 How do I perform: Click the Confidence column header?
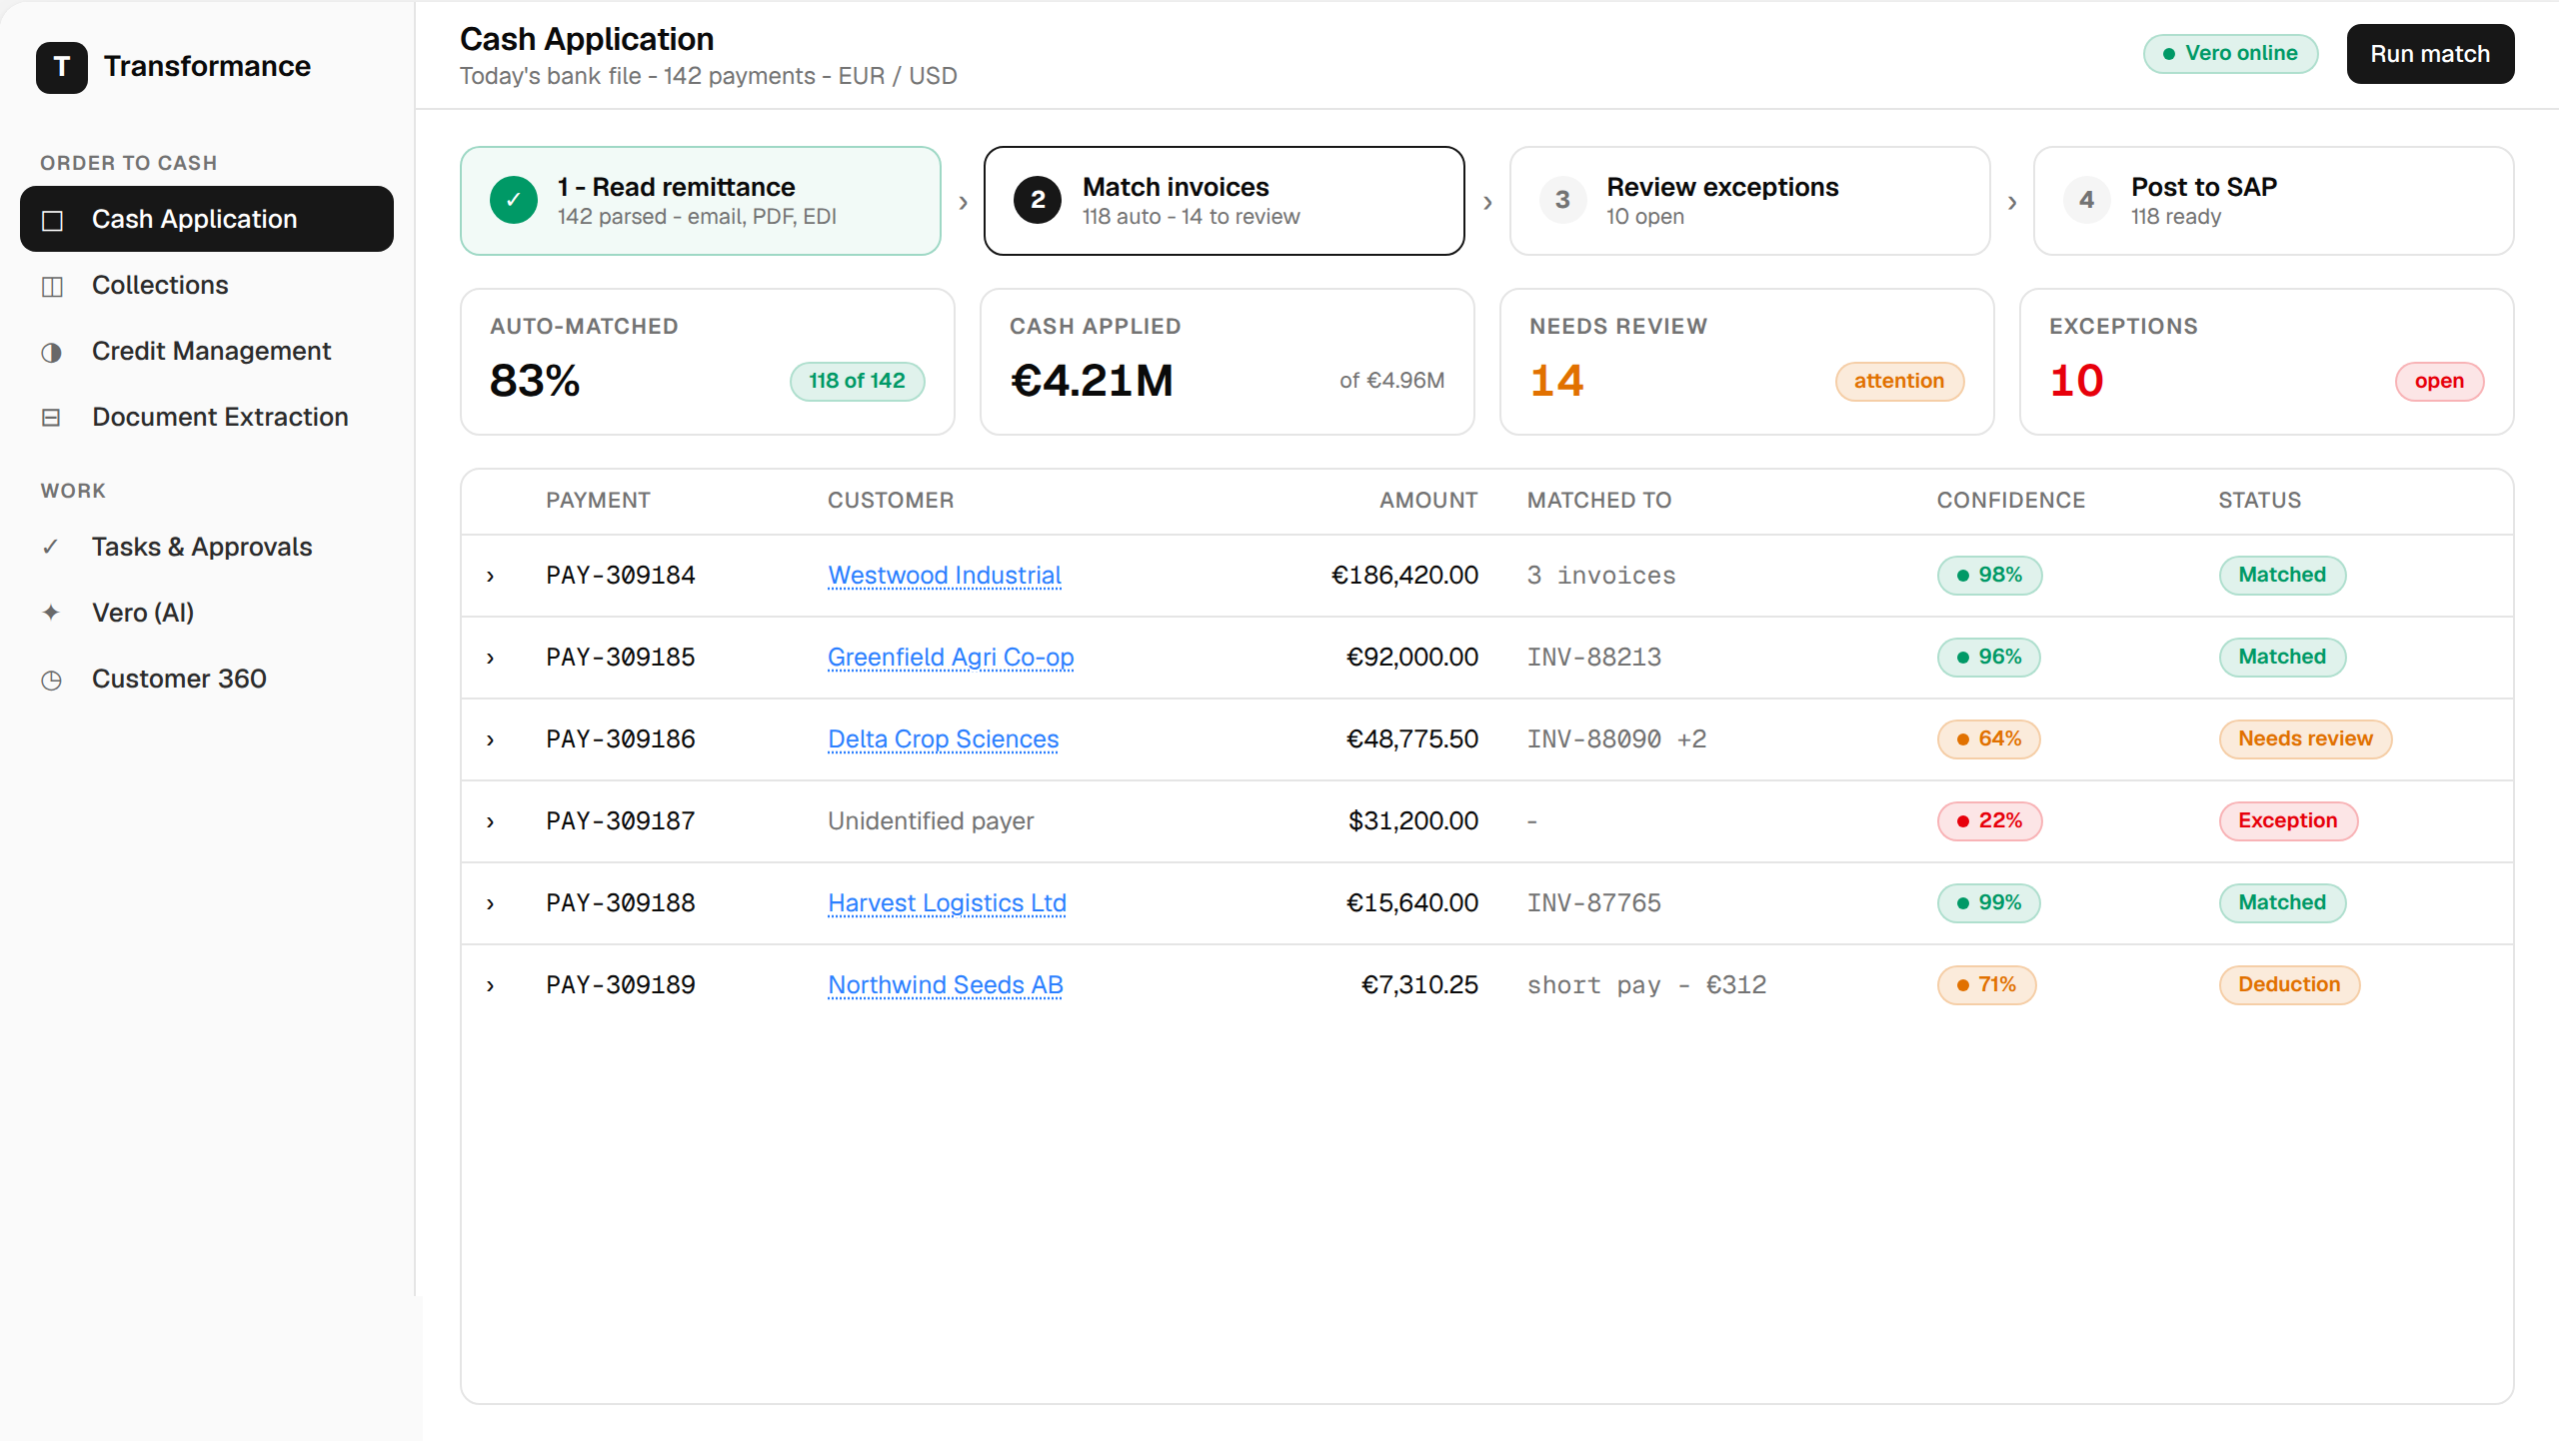(2011, 501)
